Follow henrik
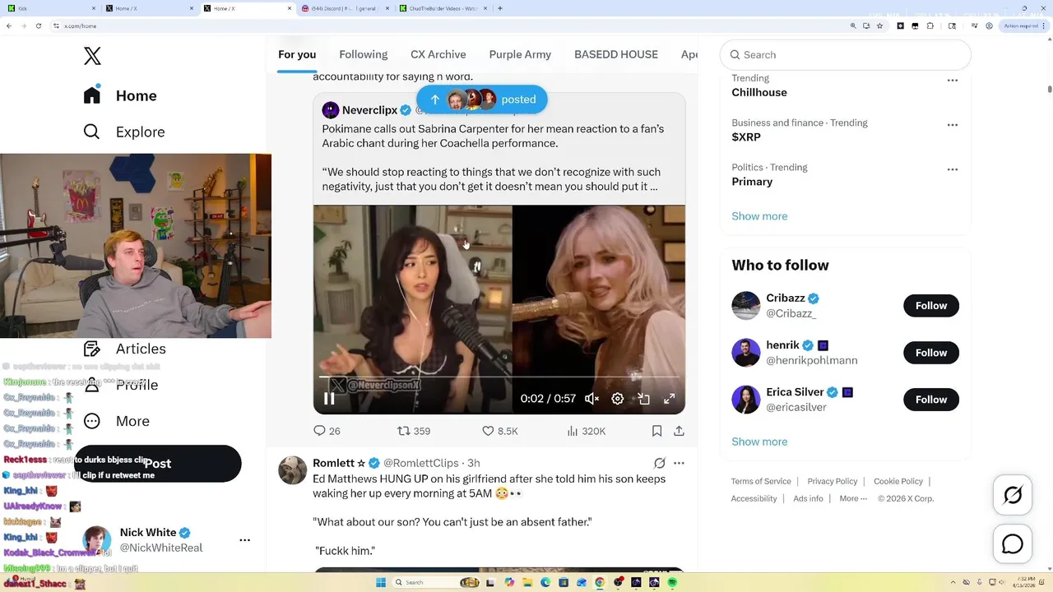 tap(931, 353)
